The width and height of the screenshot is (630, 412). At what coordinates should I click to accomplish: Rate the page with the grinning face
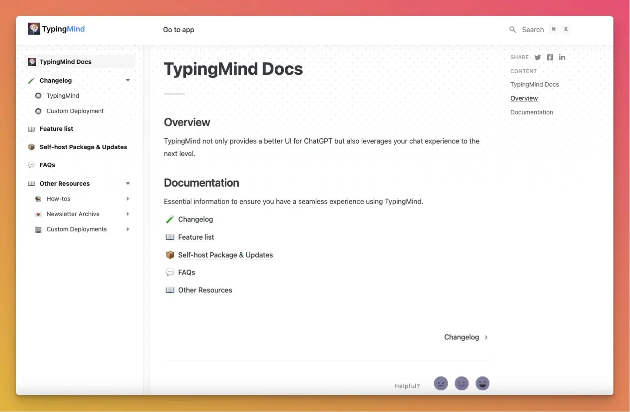click(482, 383)
